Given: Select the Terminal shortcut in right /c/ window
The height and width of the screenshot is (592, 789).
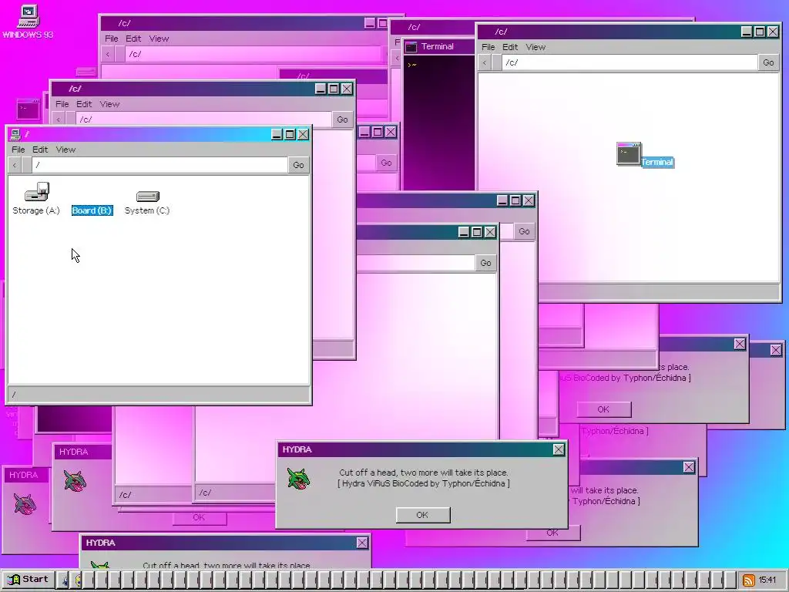Looking at the screenshot, I should coord(644,154).
